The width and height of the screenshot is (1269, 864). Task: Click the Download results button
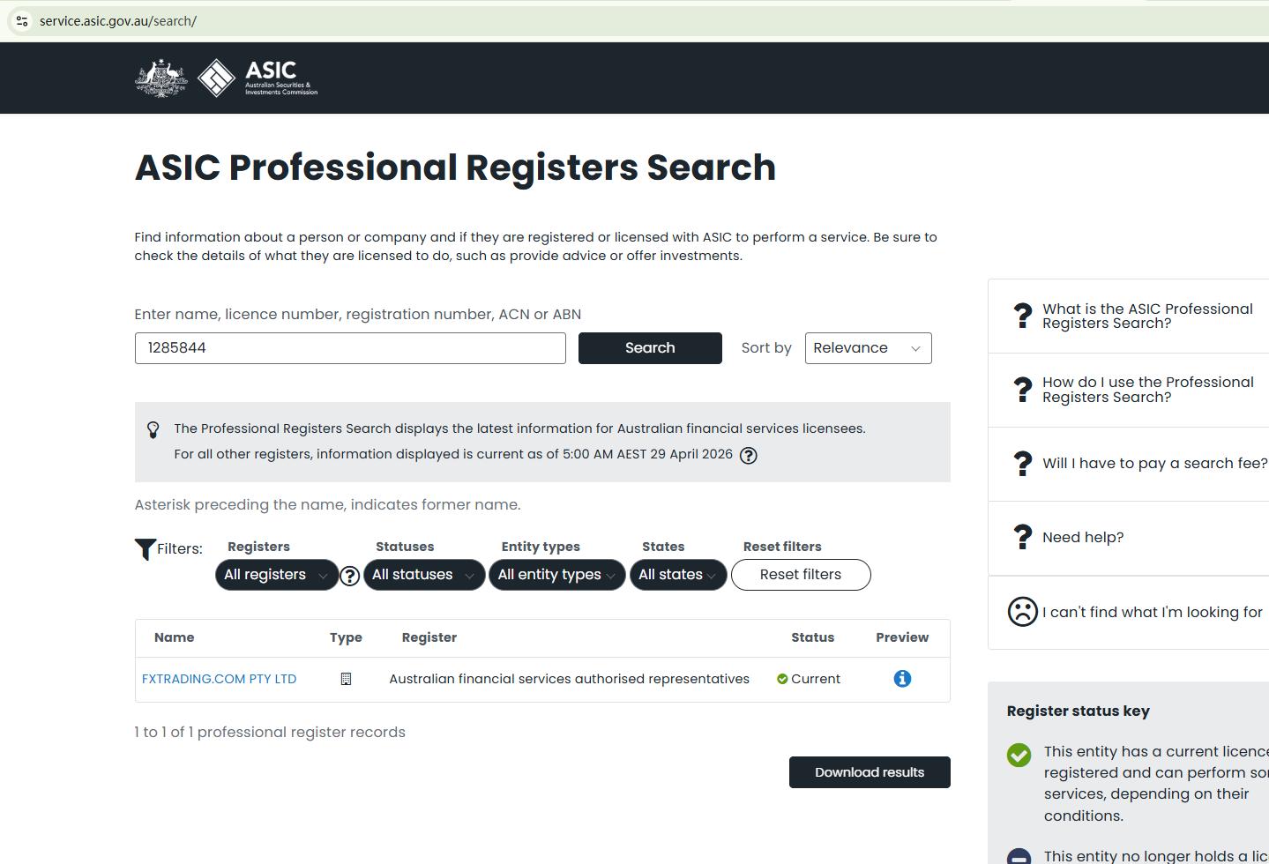(870, 772)
